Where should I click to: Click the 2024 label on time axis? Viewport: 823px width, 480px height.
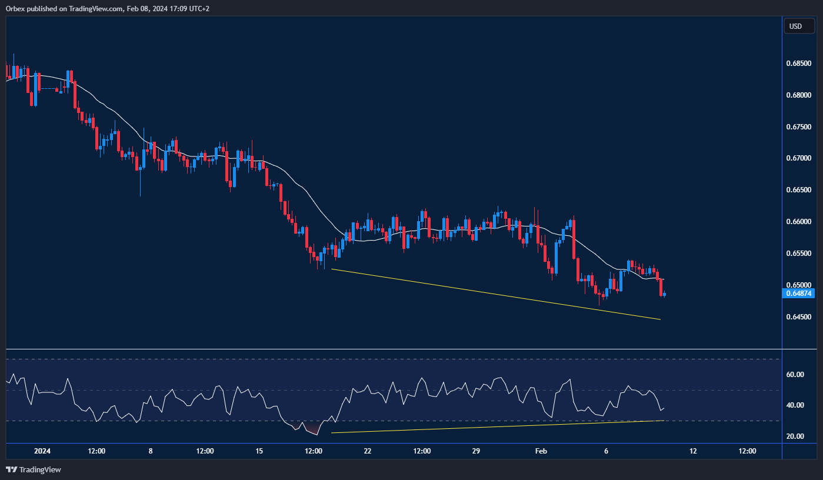click(x=42, y=452)
